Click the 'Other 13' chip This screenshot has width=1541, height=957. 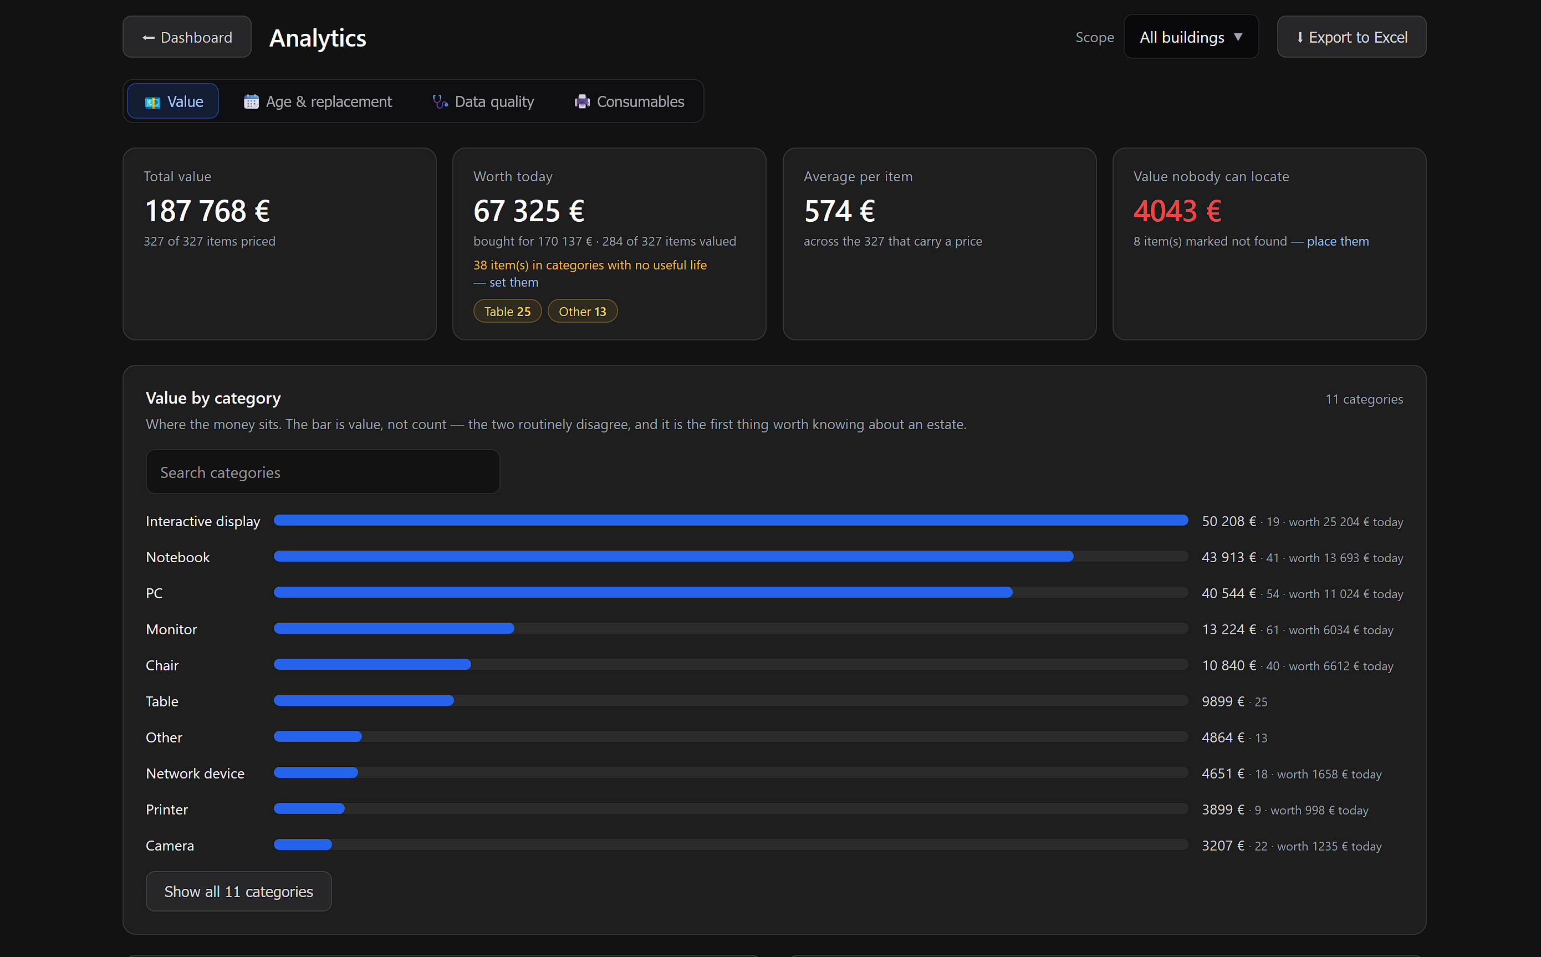[x=582, y=312]
